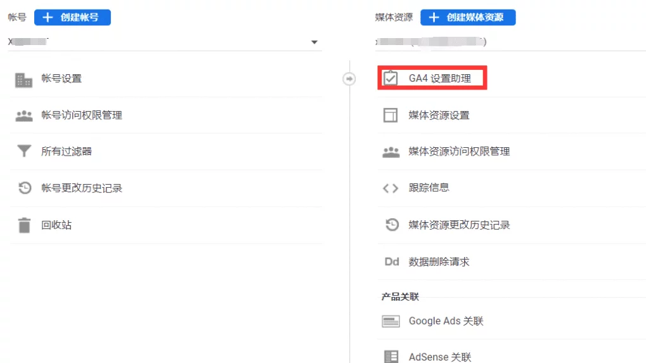Click the 产品关联 section heading
The image size is (646, 363).
point(399,296)
